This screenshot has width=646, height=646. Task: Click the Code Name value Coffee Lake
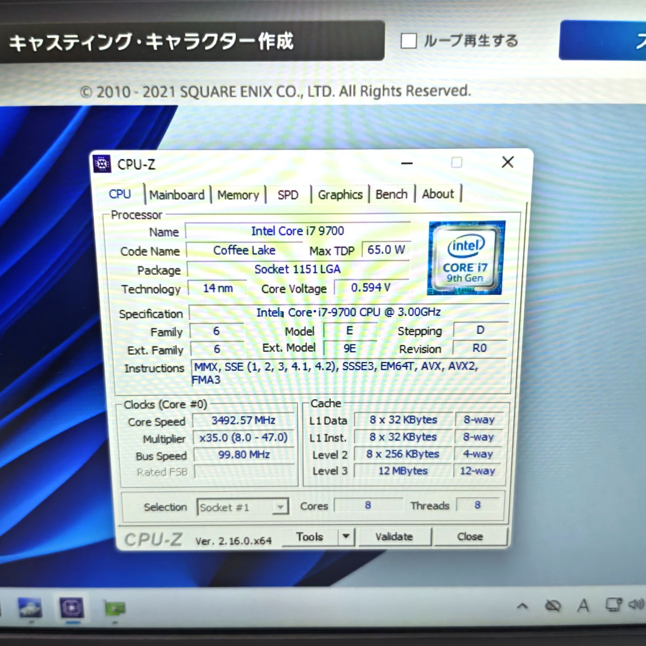[x=244, y=250]
